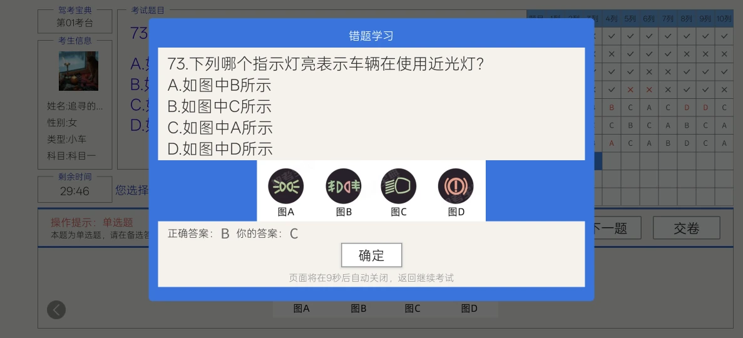Click the red cross in 5列

click(630, 90)
